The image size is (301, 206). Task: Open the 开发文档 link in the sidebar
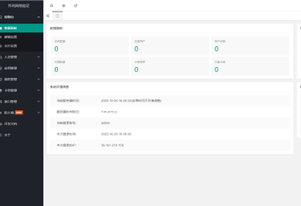11,124
